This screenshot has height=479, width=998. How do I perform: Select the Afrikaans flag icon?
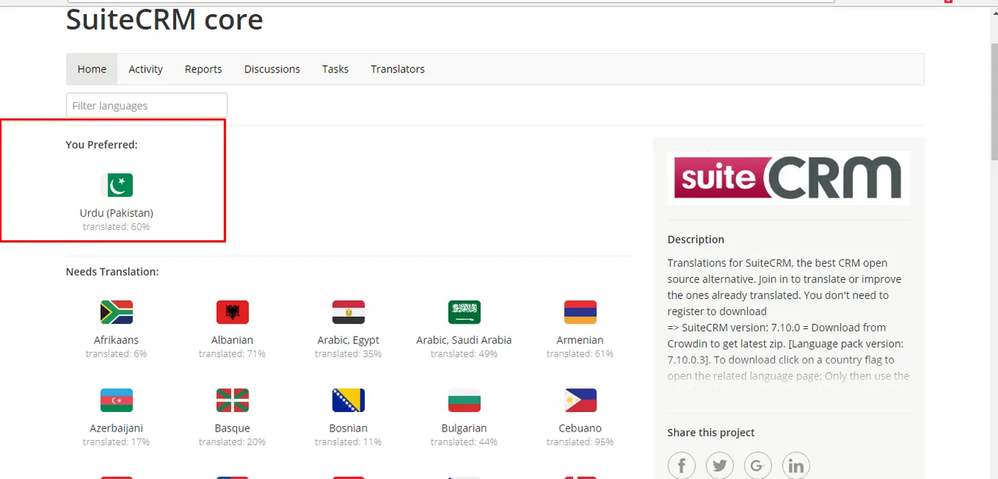coord(117,312)
